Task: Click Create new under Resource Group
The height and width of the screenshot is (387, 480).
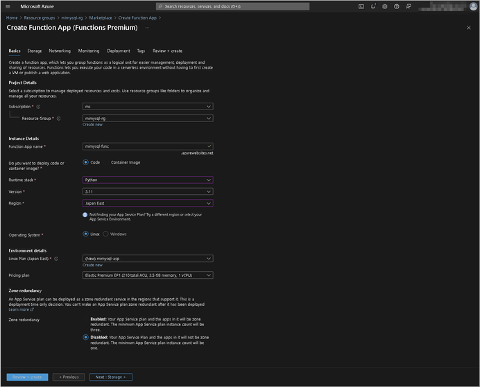Action: [x=92, y=125]
